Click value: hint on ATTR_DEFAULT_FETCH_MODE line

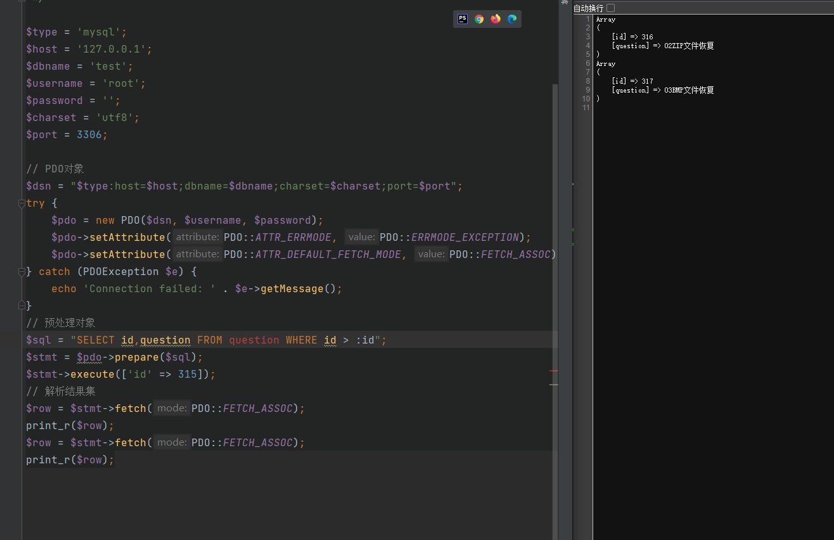[x=432, y=254]
